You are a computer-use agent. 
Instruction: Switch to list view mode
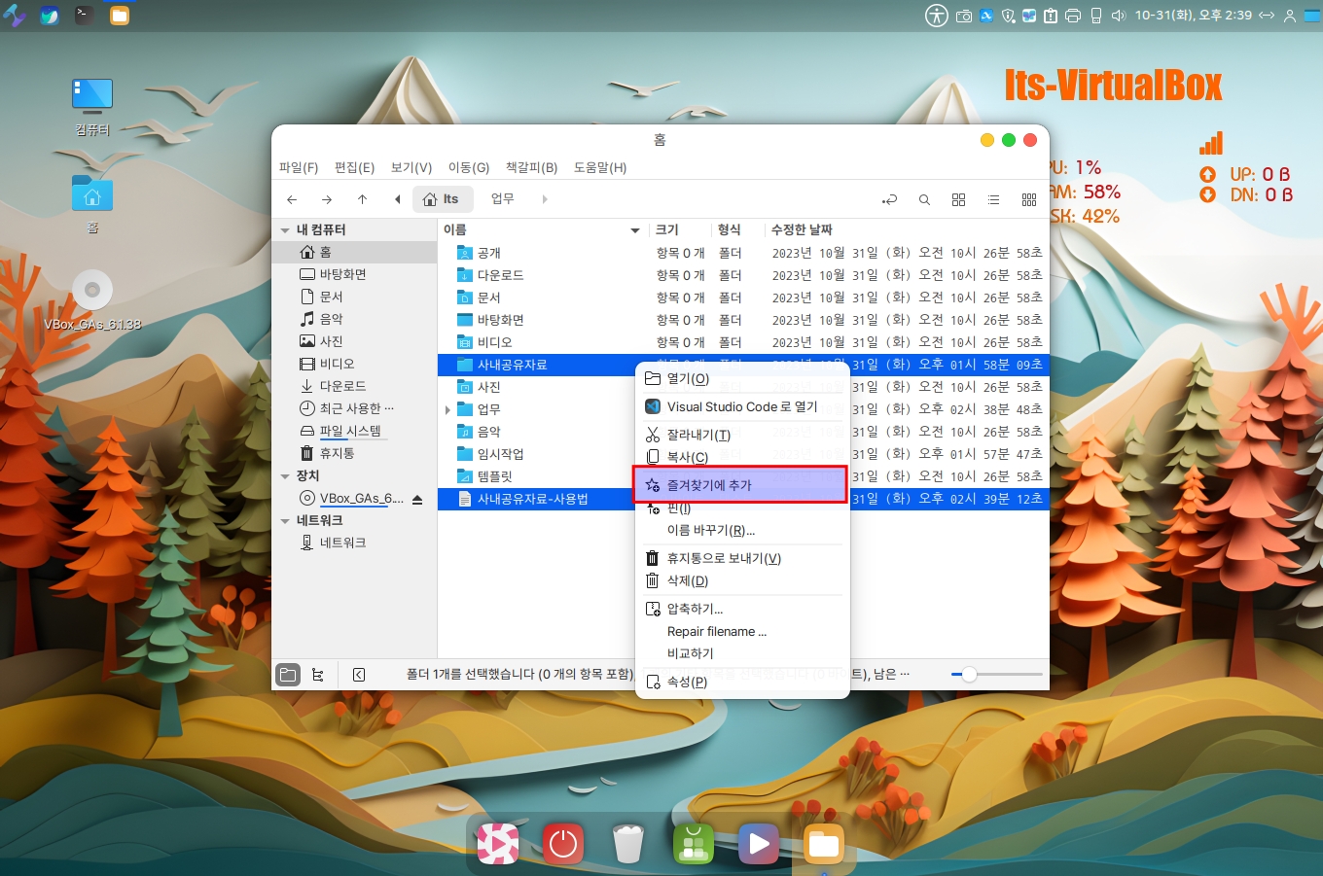point(993,199)
